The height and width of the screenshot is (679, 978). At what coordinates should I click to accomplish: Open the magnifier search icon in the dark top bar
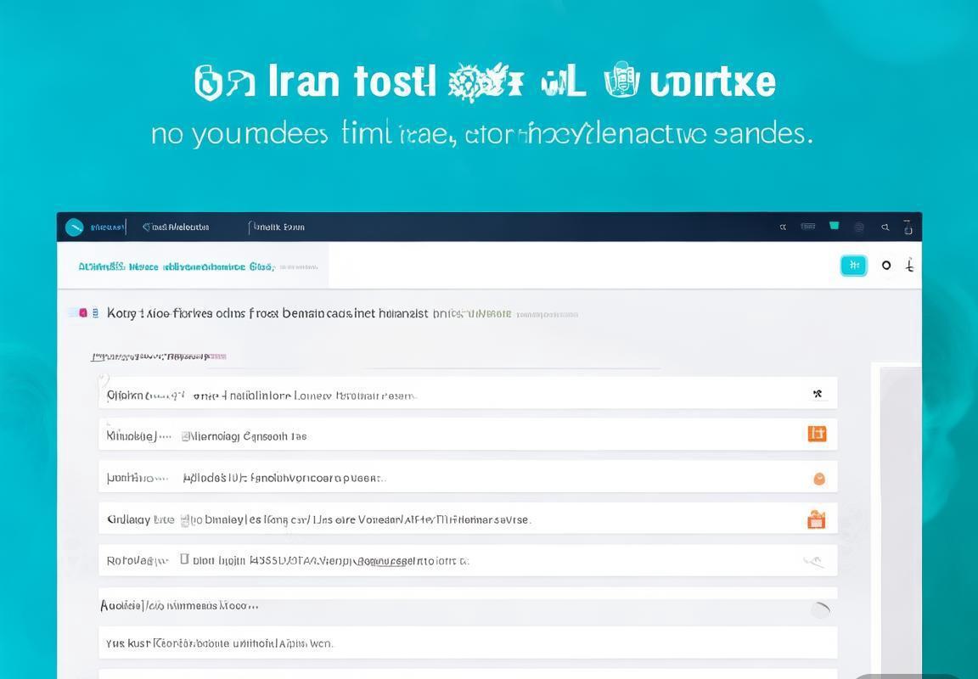[x=885, y=227]
